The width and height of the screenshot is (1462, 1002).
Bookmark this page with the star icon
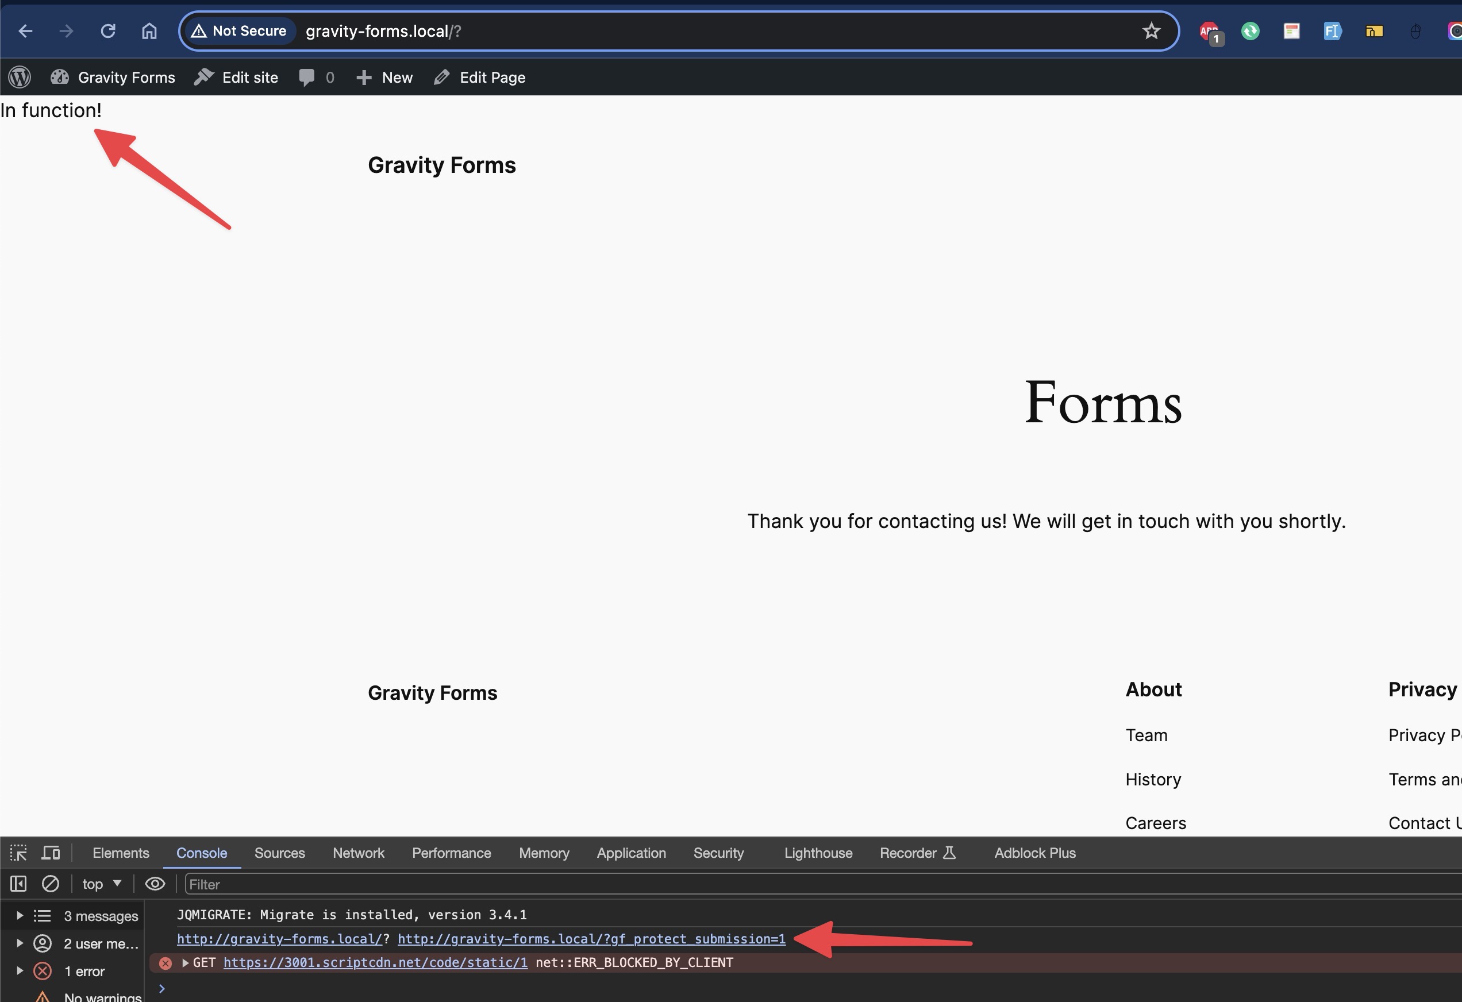point(1151,31)
